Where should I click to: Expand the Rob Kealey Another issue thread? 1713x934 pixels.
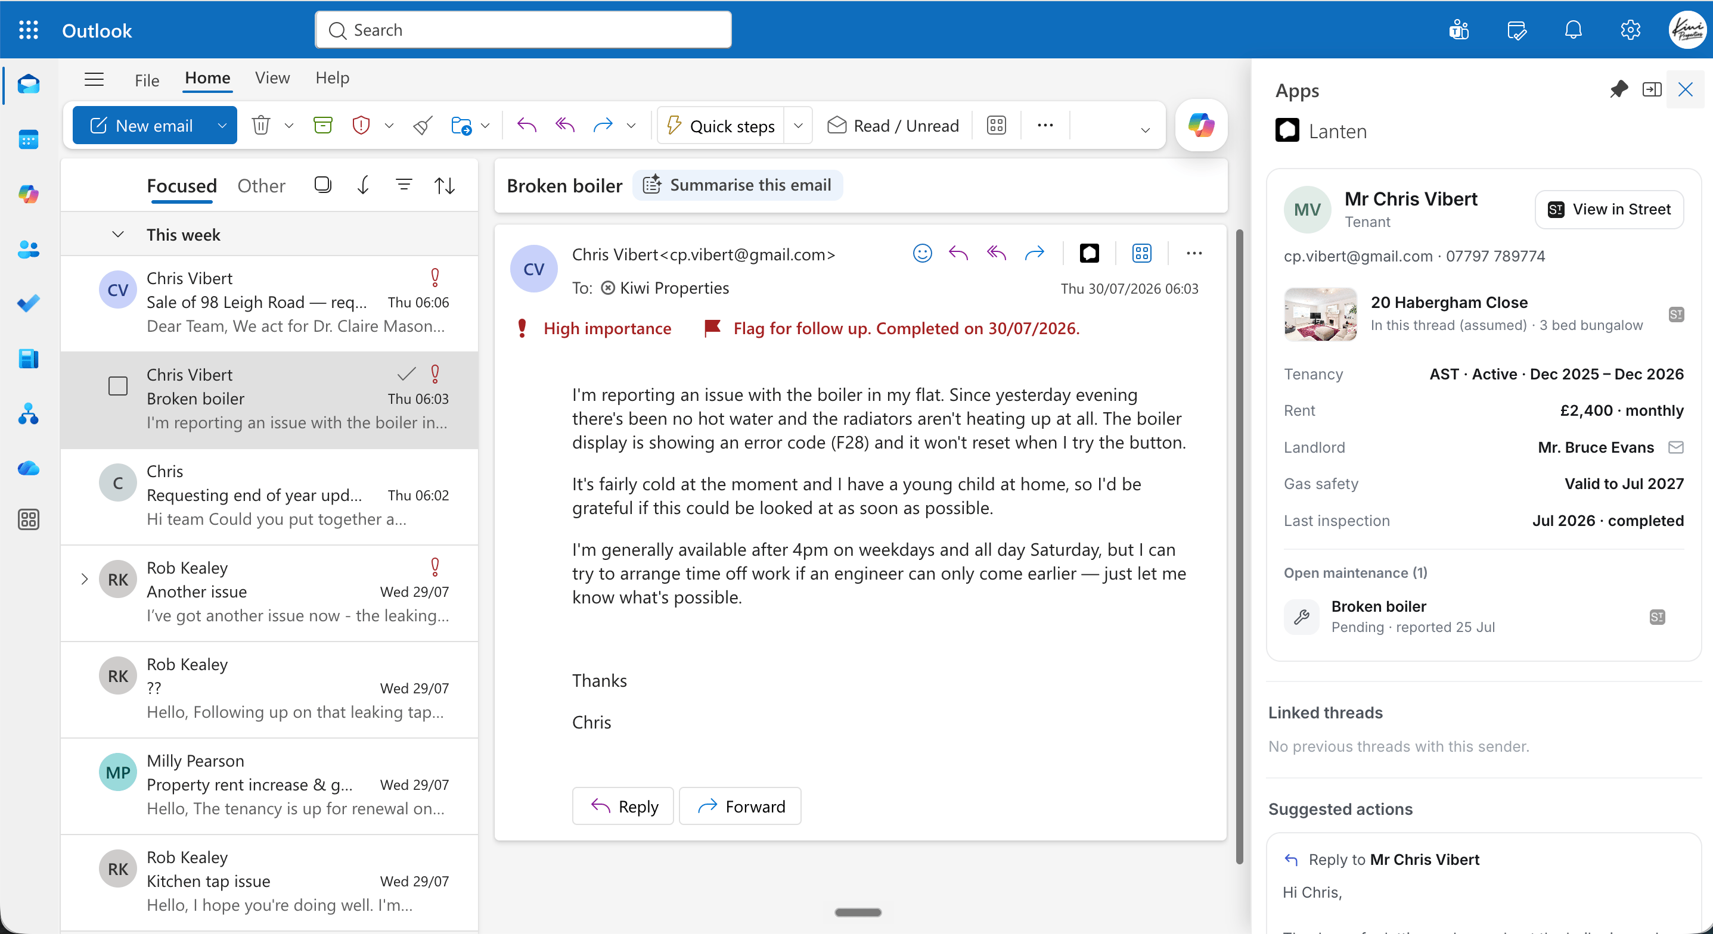pos(84,579)
